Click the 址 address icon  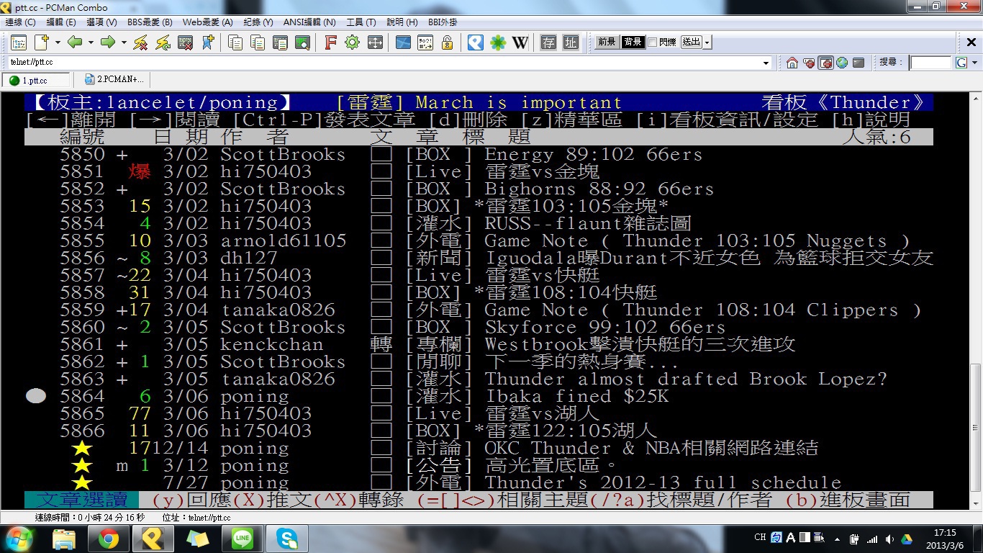tap(571, 42)
